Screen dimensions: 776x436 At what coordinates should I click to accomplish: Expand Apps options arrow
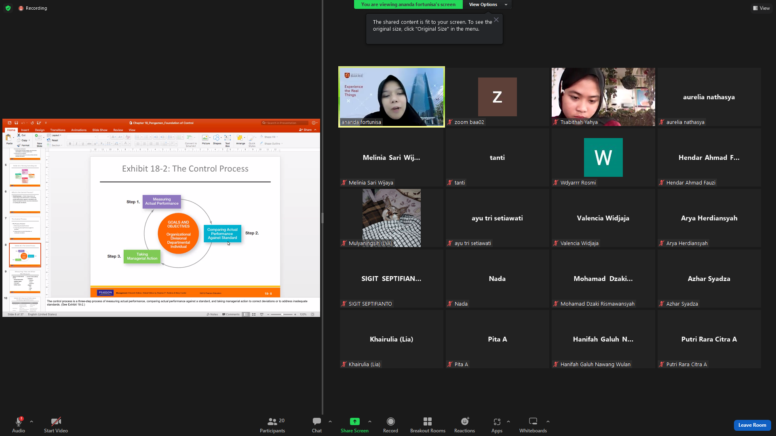508,421
